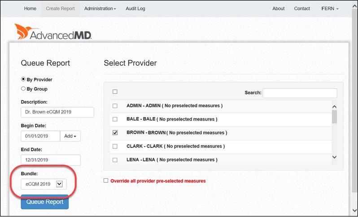Uncheck the BROWN - BROWN provider checkbox
The width and height of the screenshot is (358, 217).
(115, 133)
